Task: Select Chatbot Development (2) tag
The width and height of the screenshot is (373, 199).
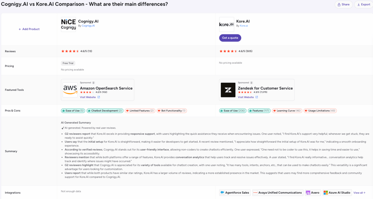Action: (x=105, y=111)
